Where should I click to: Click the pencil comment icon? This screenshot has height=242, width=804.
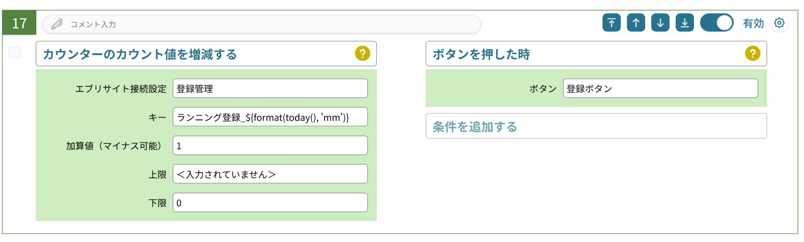pos(57,24)
